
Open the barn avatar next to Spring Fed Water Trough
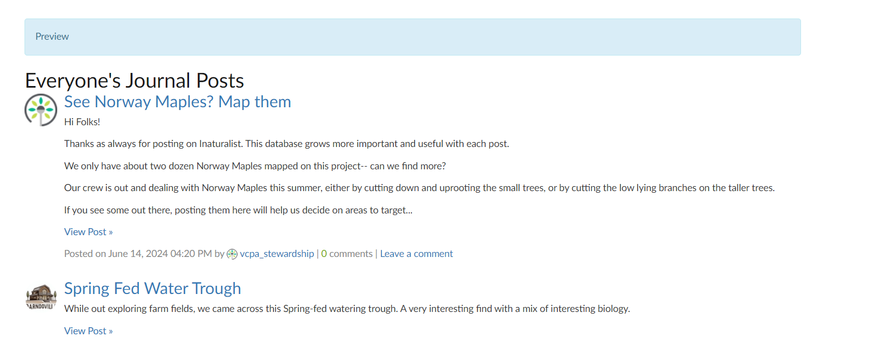pos(41,297)
